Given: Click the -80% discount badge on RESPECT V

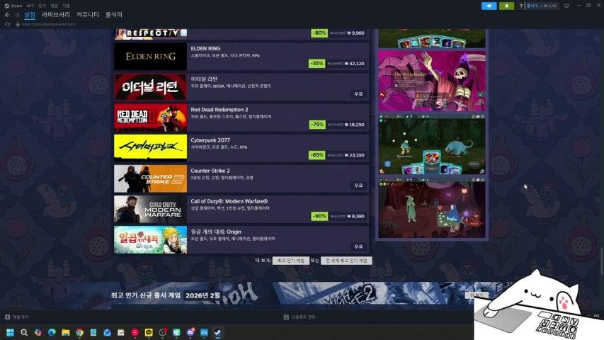Looking at the screenshot, I should click(319, 33).
